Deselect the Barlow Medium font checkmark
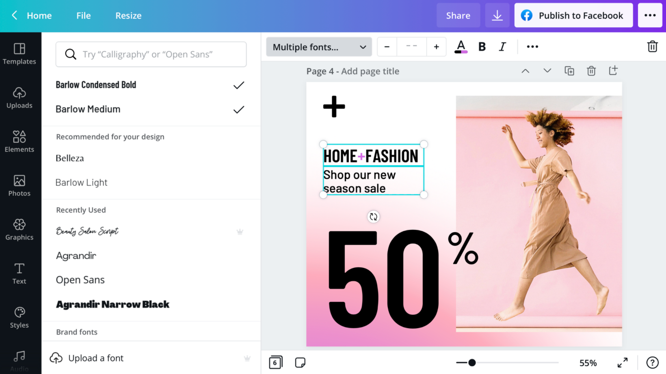 tap(239, 109)
